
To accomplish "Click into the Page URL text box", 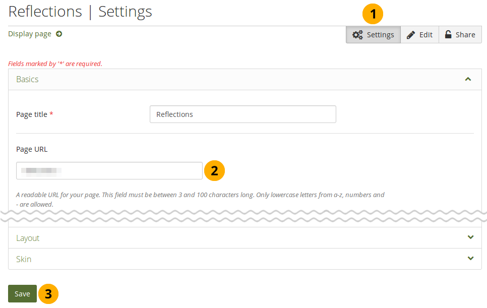I will click(x=109, y=171).
